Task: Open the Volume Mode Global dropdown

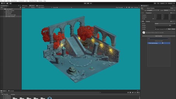Action: pos(165,24)
